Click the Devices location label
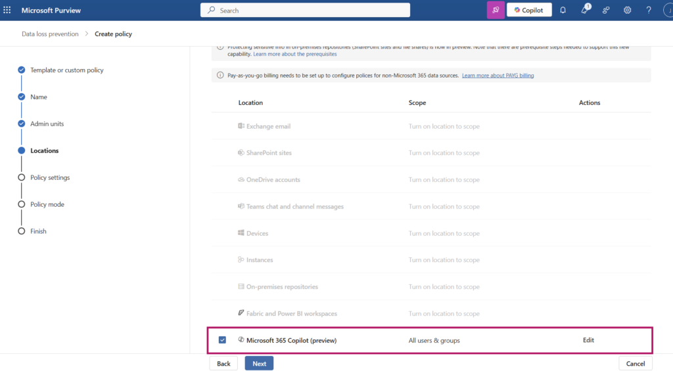 (x=257, y=233)
